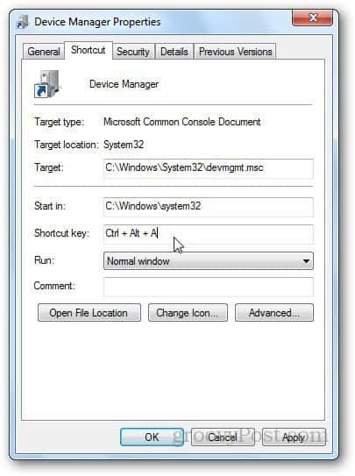Click the empty Comment field
Viewport: 355px width, 476px height.
[209, 287]
